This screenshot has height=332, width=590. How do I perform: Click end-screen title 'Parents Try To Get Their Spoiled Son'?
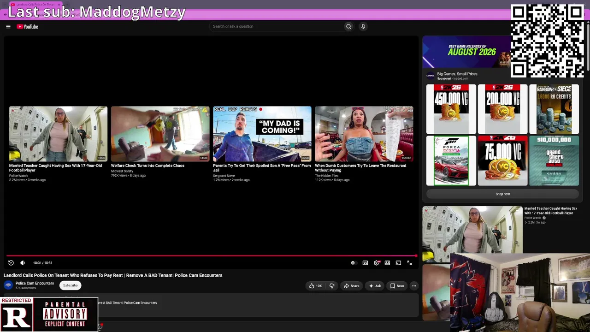coord(262,168)
